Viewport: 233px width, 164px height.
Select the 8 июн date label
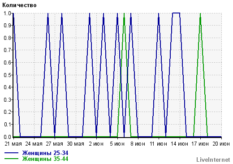[x=138, y=144]
